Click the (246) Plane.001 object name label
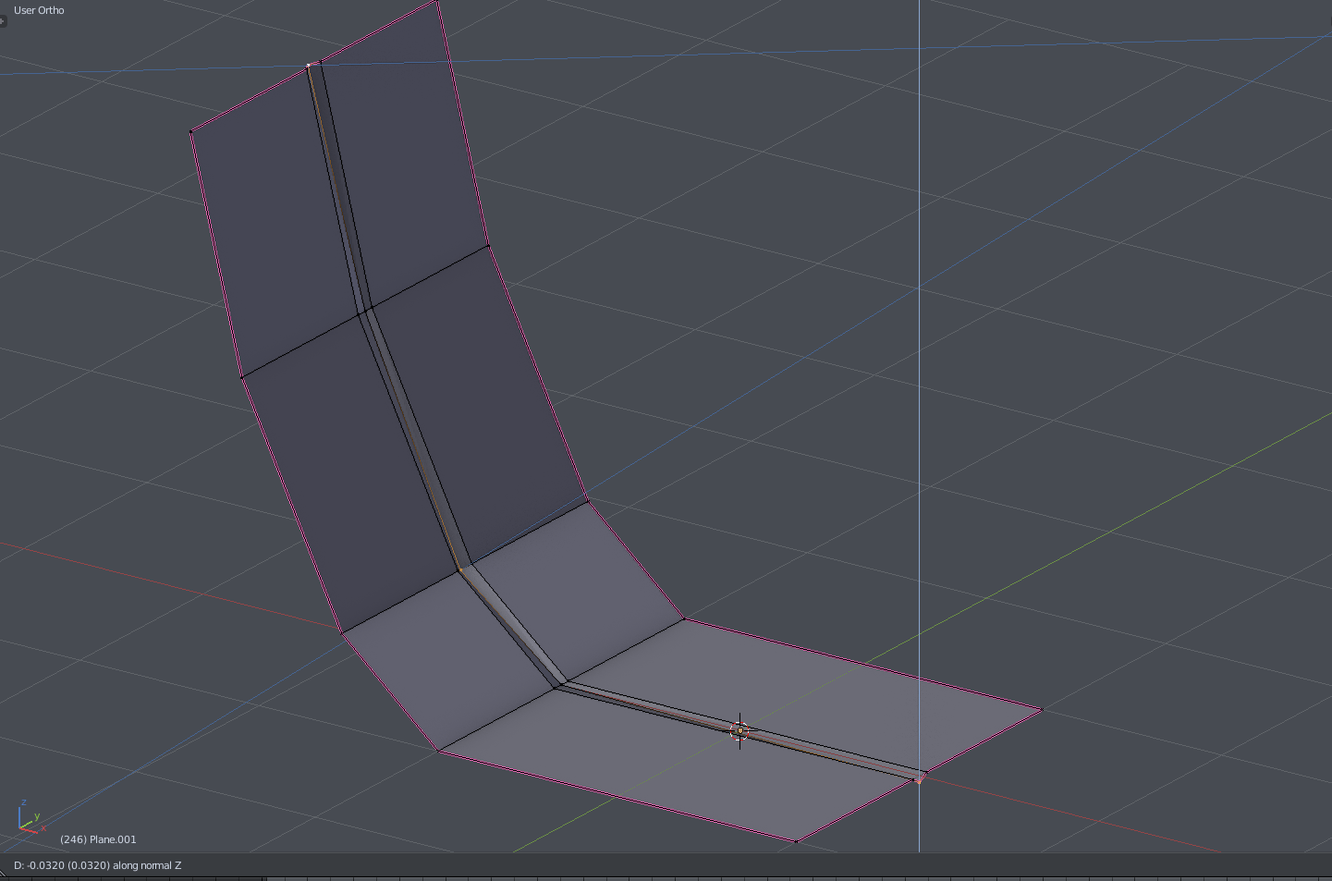Screen dimensions: 1332x881 point(97,839)
